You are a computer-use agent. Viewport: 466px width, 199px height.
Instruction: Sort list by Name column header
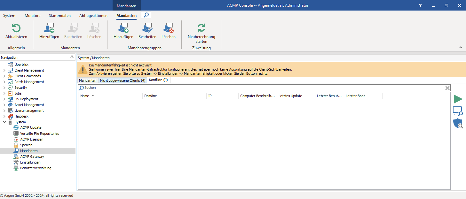coord(85,96)
